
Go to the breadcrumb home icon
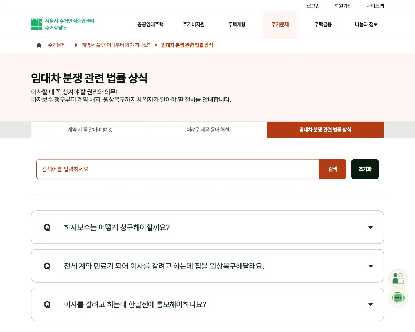[39, 45]
